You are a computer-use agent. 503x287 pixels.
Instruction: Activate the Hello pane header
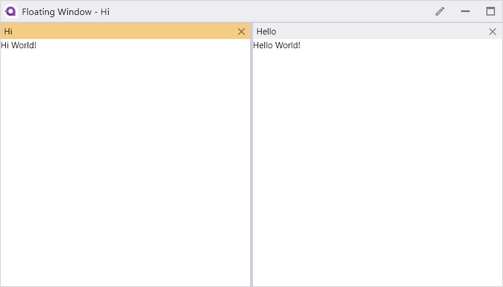click(x=377, y=32)
